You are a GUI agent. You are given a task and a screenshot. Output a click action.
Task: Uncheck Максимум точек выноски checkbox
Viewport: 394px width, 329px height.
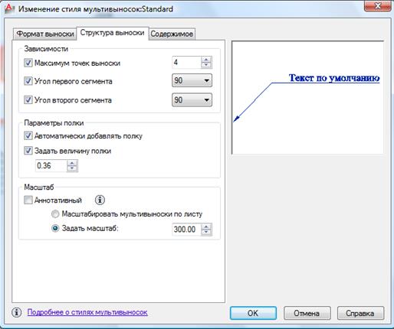pos(28,63)
